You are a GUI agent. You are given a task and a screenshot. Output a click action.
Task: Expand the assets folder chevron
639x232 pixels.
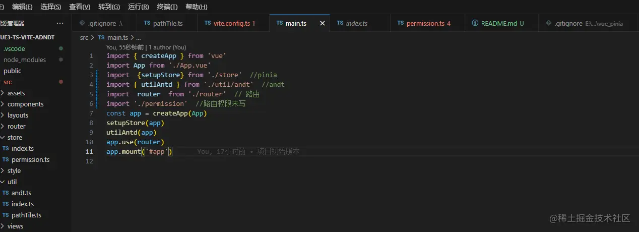click(x=3, y=93)
